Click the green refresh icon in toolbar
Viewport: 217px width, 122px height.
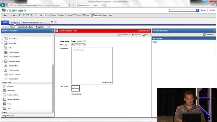tap(20, 15)
